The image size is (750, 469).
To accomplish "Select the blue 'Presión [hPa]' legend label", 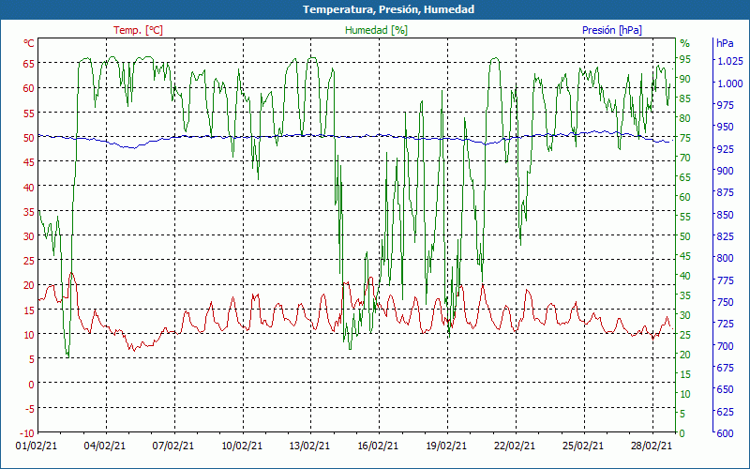I will click(612, 30).
